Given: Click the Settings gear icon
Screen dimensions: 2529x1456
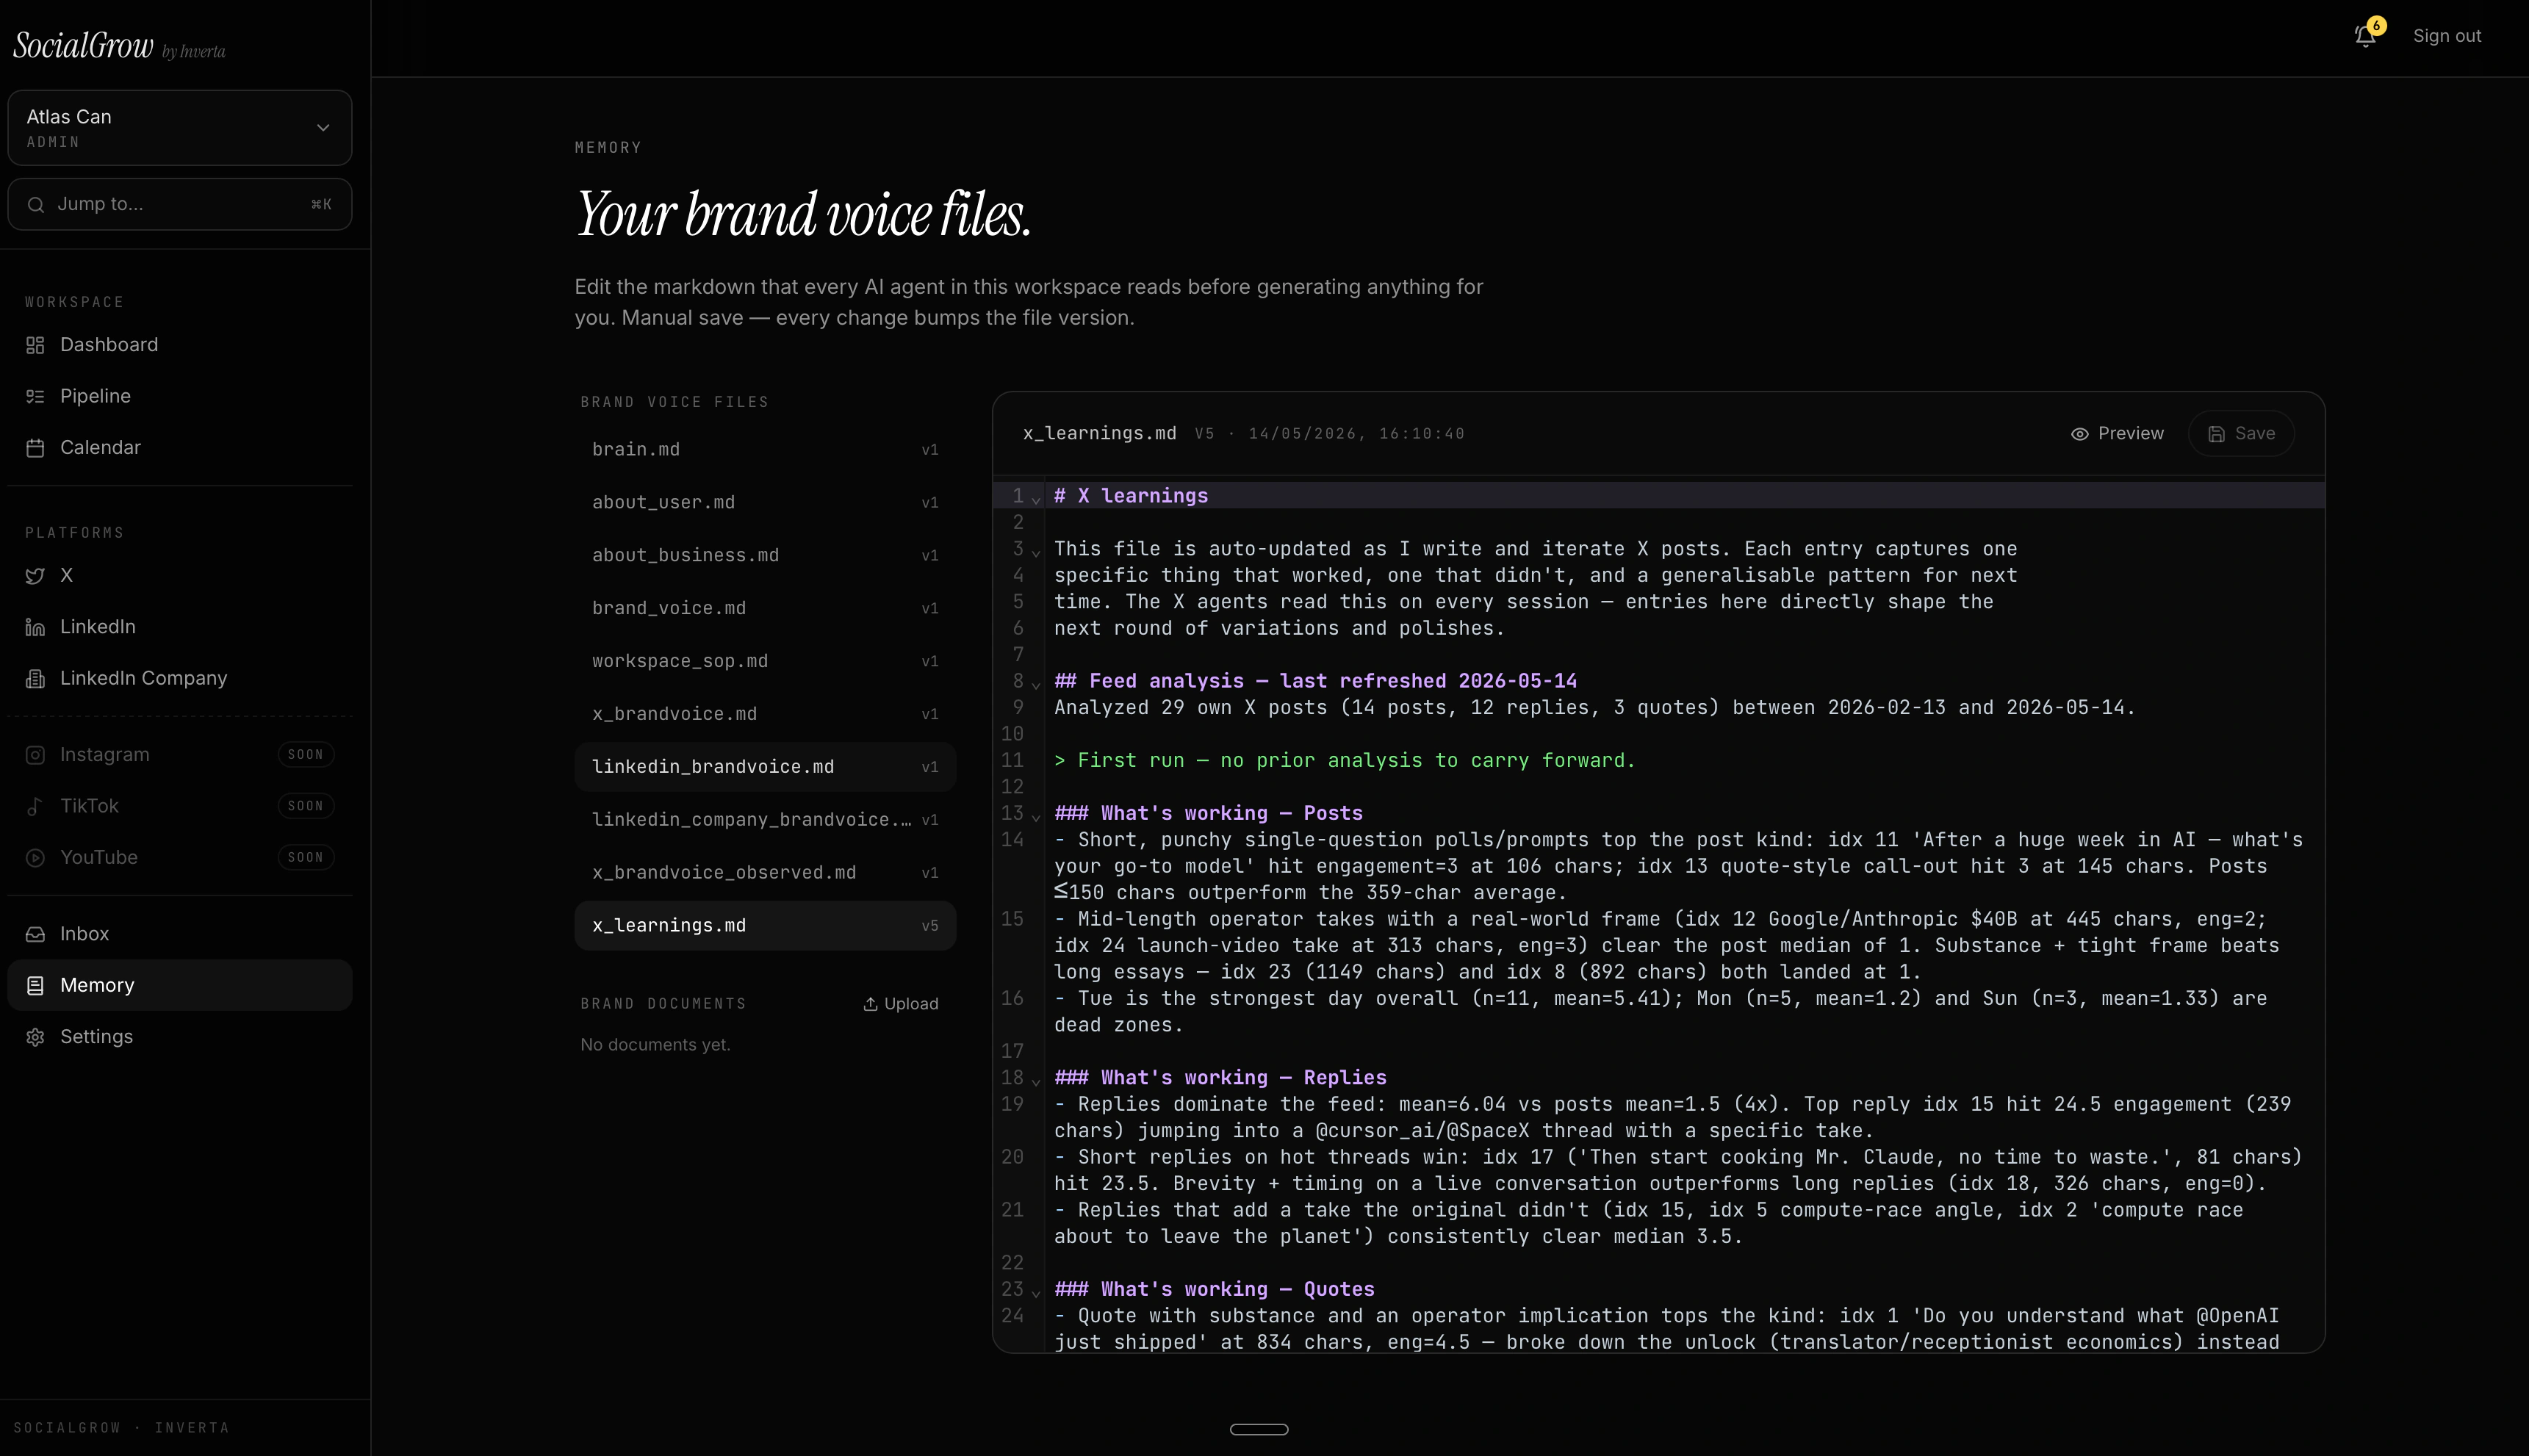Looking at the screenshot, I should pyautogui.click(x=35, y=1037).
